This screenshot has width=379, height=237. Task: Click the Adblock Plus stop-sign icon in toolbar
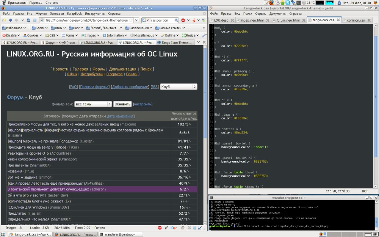coord(183,20)
